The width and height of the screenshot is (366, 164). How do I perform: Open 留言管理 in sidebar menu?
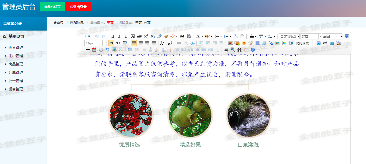[x=16, y=89]
